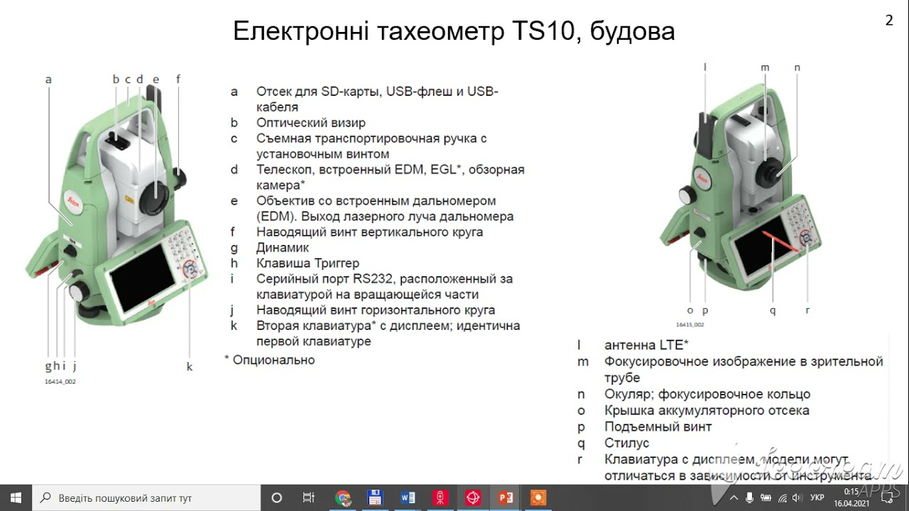Click the text 'Оптический визир'
The image size is (909, 511).
311,123
